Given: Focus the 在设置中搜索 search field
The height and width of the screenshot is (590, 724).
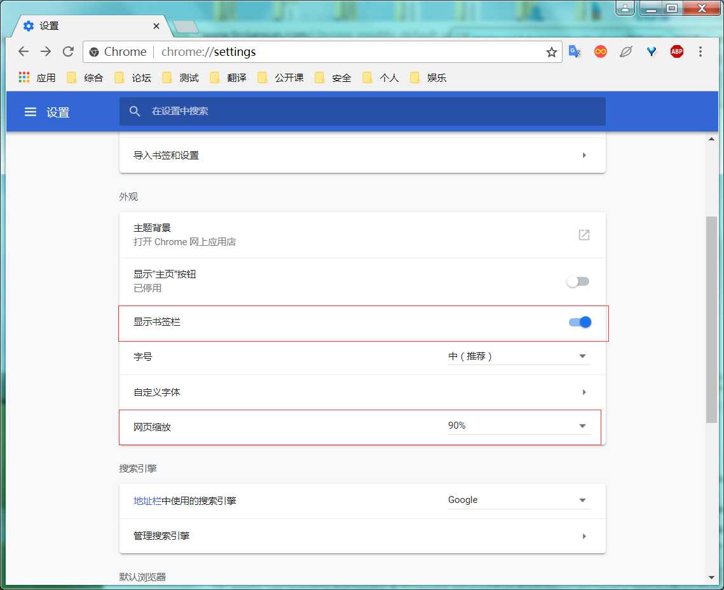Looking at the screenshot, I should [362, 111].
